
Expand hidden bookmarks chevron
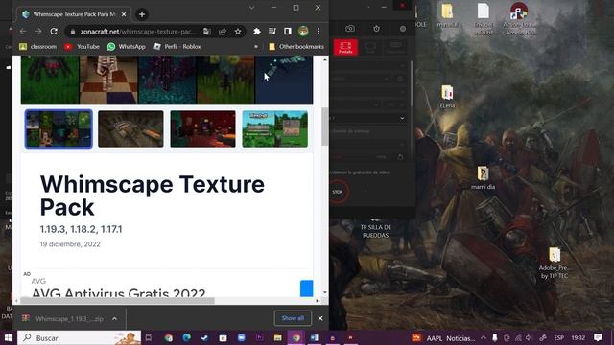(256, 47)
